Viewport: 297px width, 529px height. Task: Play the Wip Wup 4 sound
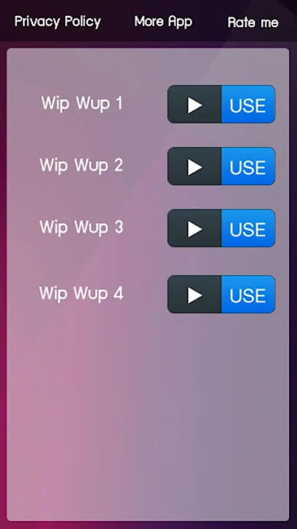click(195, 294)
